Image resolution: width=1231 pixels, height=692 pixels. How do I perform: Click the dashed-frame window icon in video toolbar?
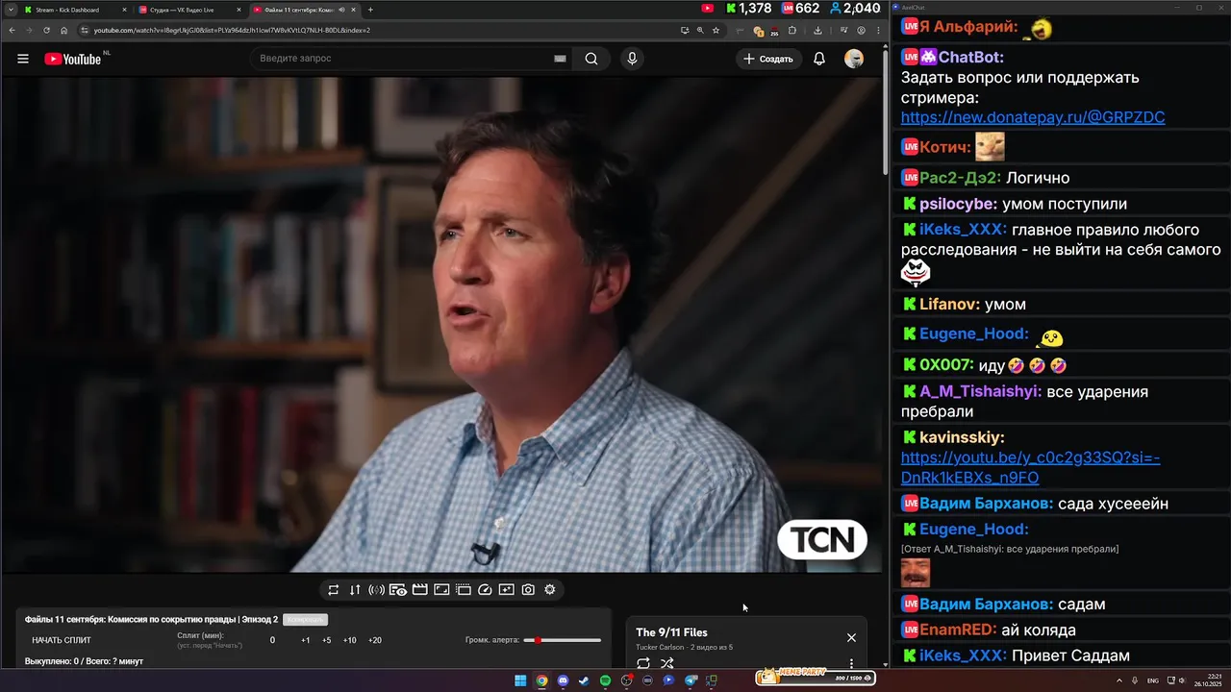pyautogui.click(x=464, y=589)
